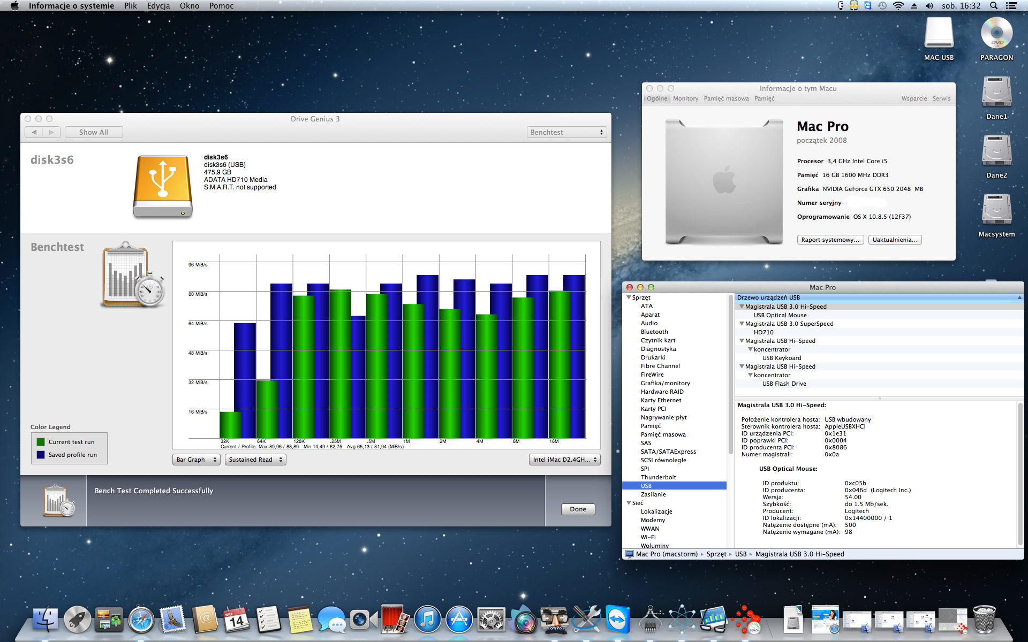Collapse Magistrala USB 3.0 Hi-Speed node

coord(742,307)
